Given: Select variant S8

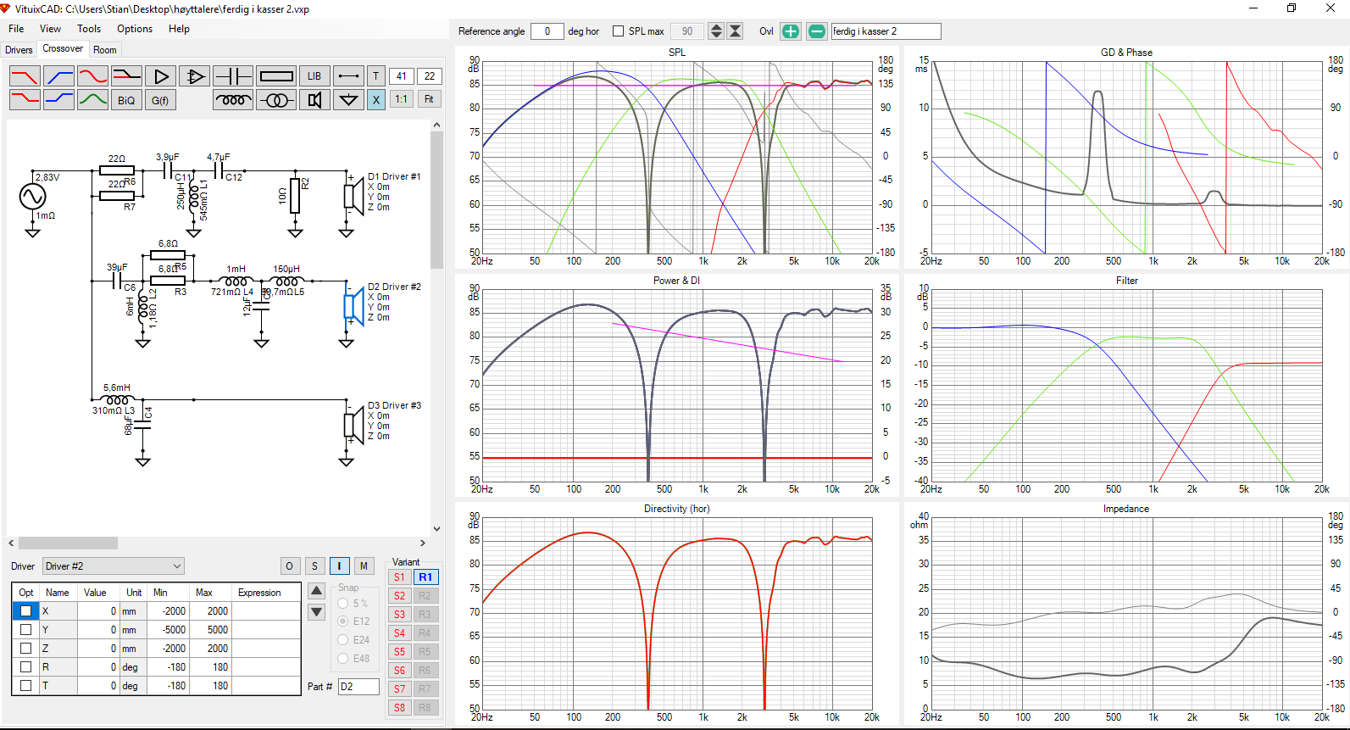Looking at the screenshot, I should (399, 708).
